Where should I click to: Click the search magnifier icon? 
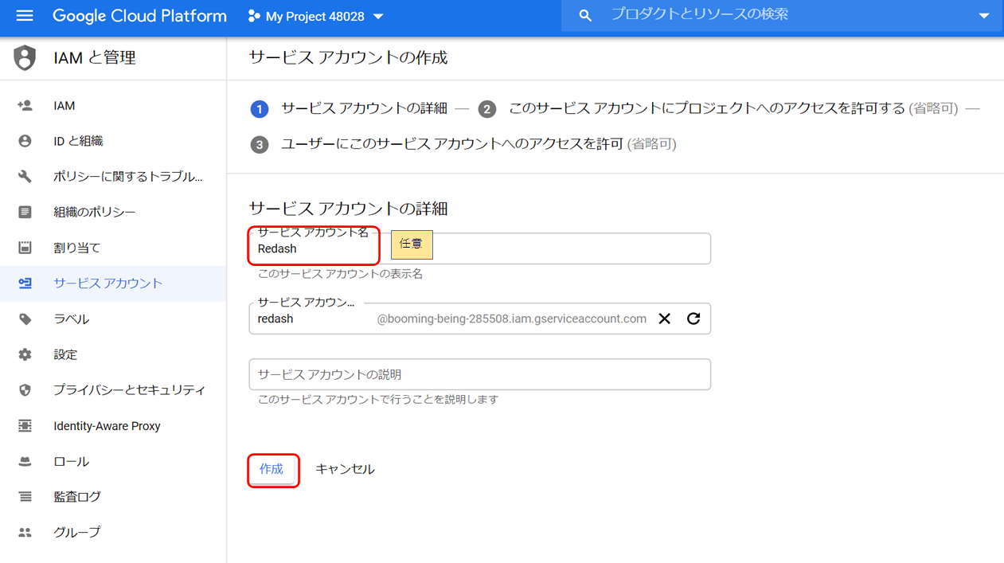pyautogui.click(x=584, y=14)
